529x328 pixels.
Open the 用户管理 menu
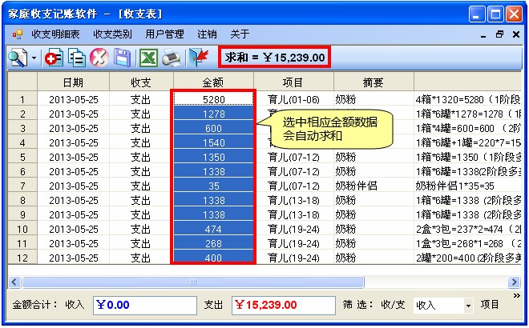pyautogui.click(x=164, y=34)
